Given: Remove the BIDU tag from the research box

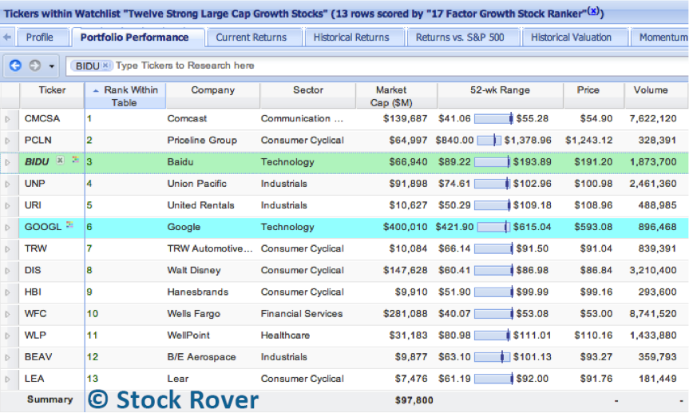Looking at the screenshot, I should (105, 65).
